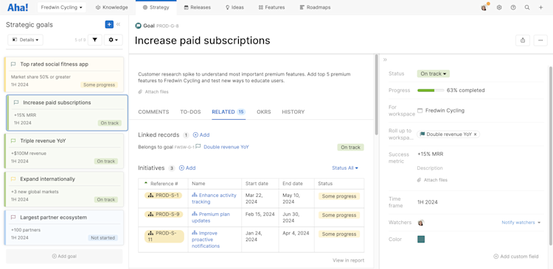Screen dimensions: 553x269
Task: Collapse the Strategic goals sidebar
Action: (119, 24)
